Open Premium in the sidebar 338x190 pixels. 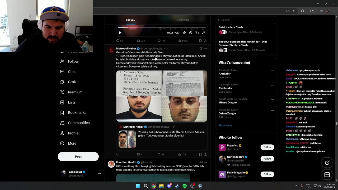point(71,92)
